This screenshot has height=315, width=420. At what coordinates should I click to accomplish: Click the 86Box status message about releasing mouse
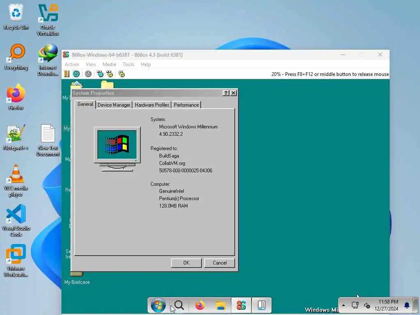[330, 74]
